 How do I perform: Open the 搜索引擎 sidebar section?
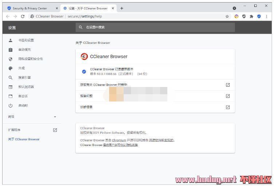click(x=25, y=78)
